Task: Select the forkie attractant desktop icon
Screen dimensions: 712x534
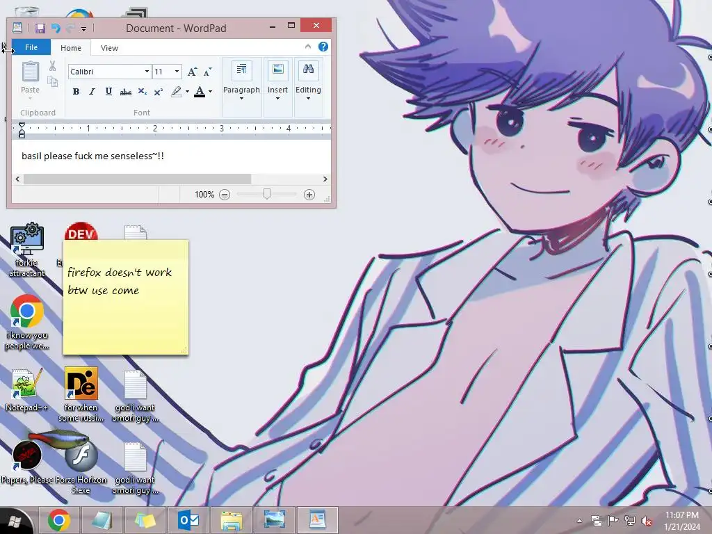Action: (27, 250)
